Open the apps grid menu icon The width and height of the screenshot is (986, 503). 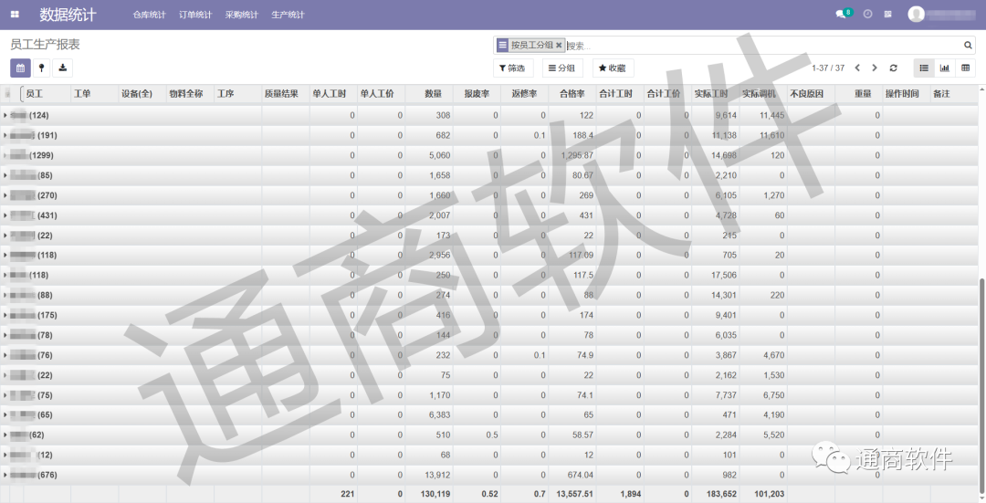coord(15,15)
